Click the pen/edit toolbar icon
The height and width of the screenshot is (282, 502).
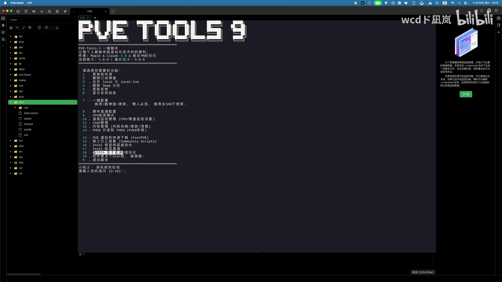pos(65,11)
